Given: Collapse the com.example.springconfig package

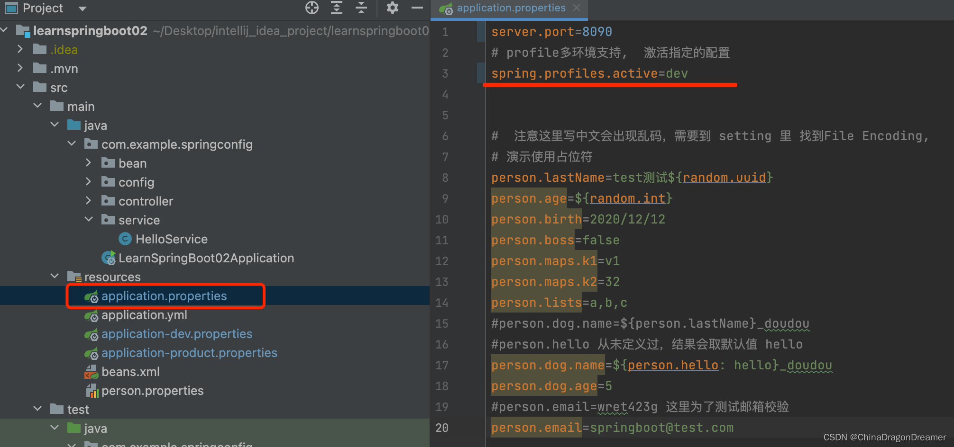Looking at the screenshot, I should pyautogui.click(x=72, y=143).
